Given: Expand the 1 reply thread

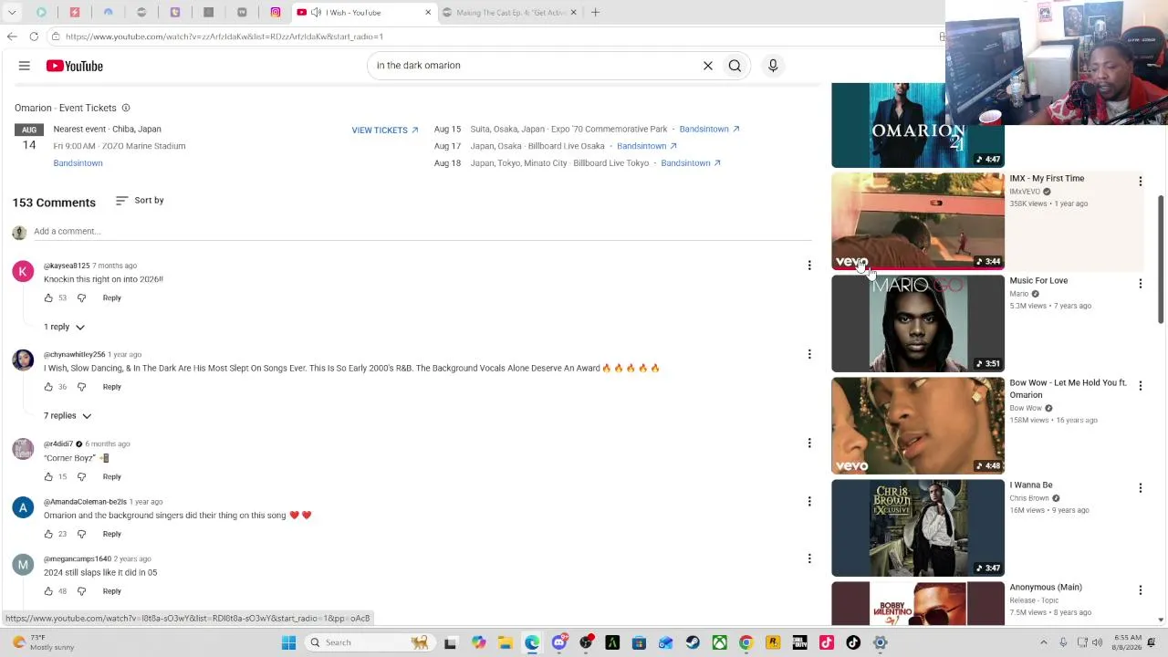Looking at the screenshot, I should tap(64, 327).
